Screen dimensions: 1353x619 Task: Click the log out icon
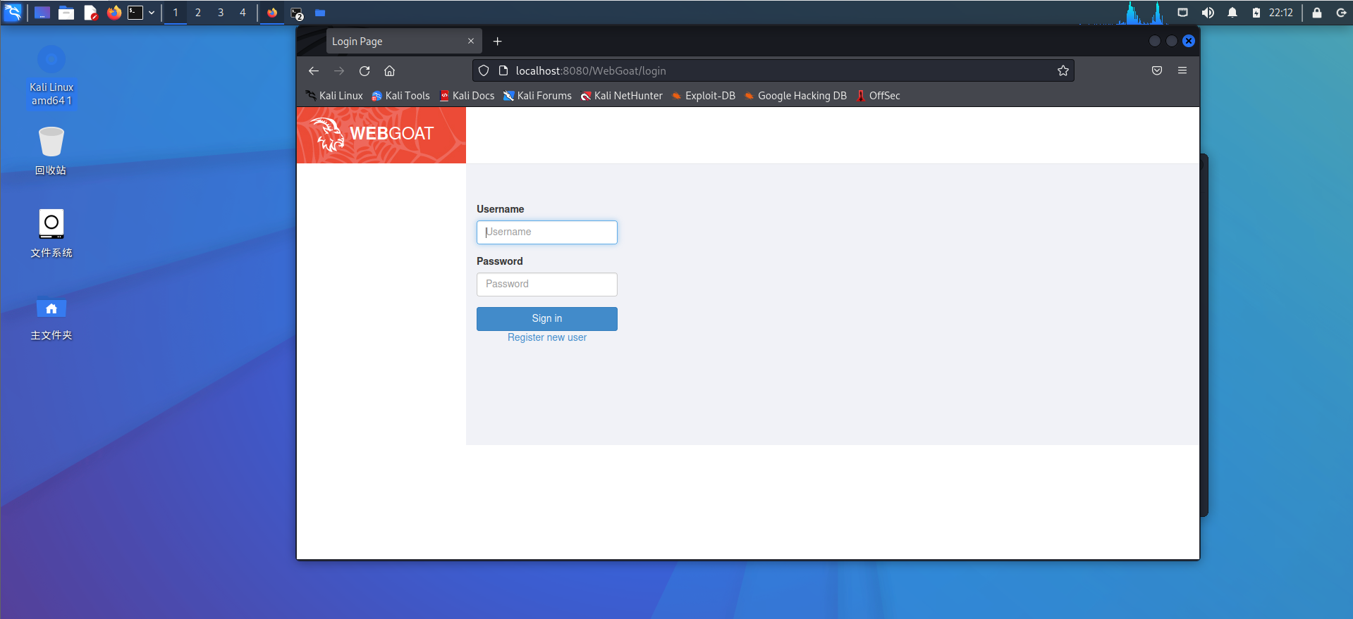click(1341, 13)
